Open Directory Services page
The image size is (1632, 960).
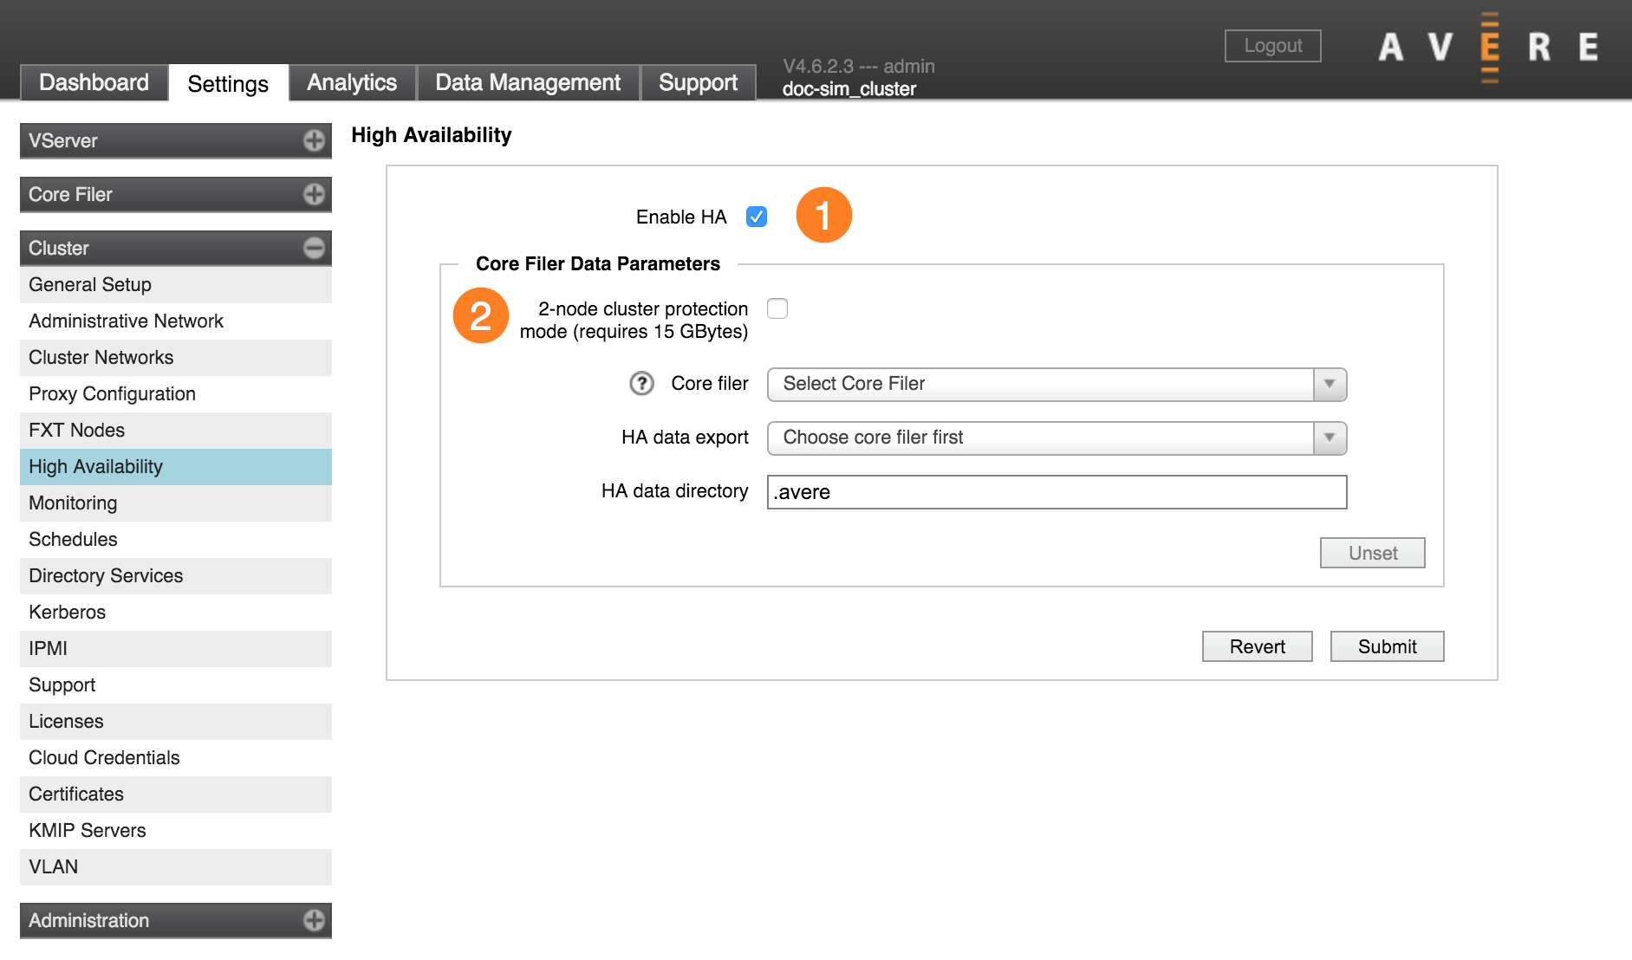click(176, 575)
